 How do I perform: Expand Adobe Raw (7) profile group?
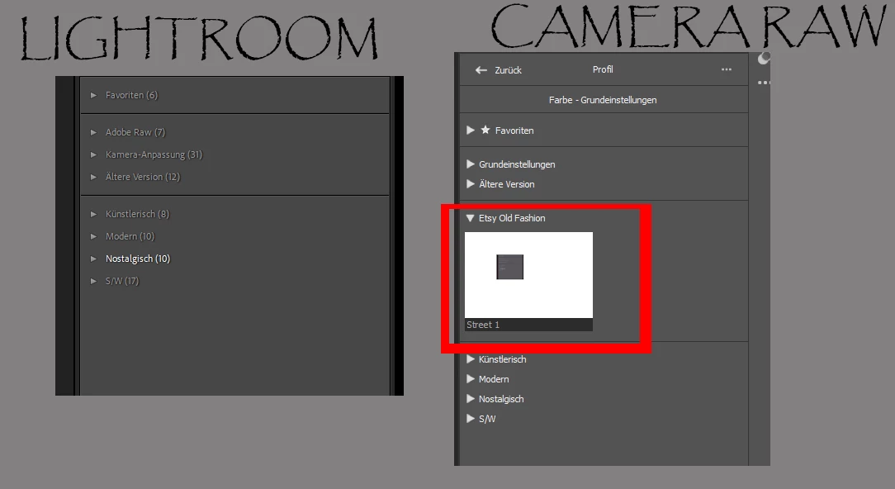[93, 132]
